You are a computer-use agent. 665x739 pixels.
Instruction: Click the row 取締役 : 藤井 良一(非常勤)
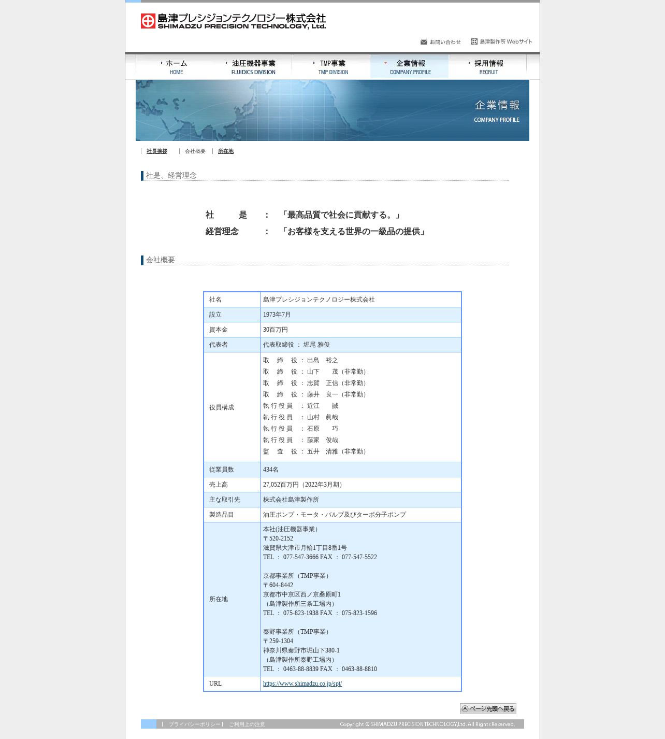click(x=316, y=394)
